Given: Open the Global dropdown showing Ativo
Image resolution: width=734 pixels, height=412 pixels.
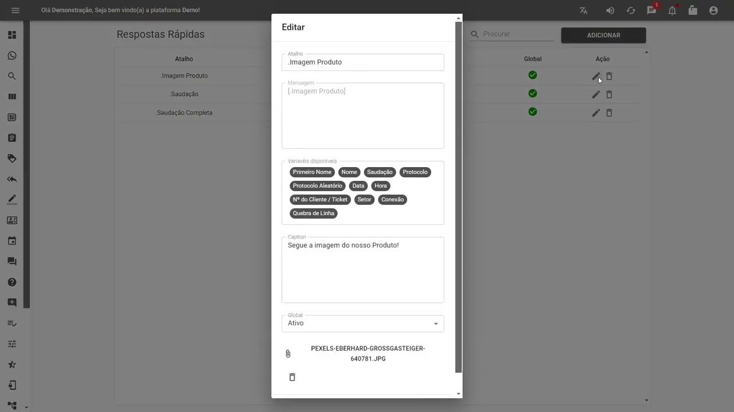Looking at the screenshot, I should coord(363,323).
